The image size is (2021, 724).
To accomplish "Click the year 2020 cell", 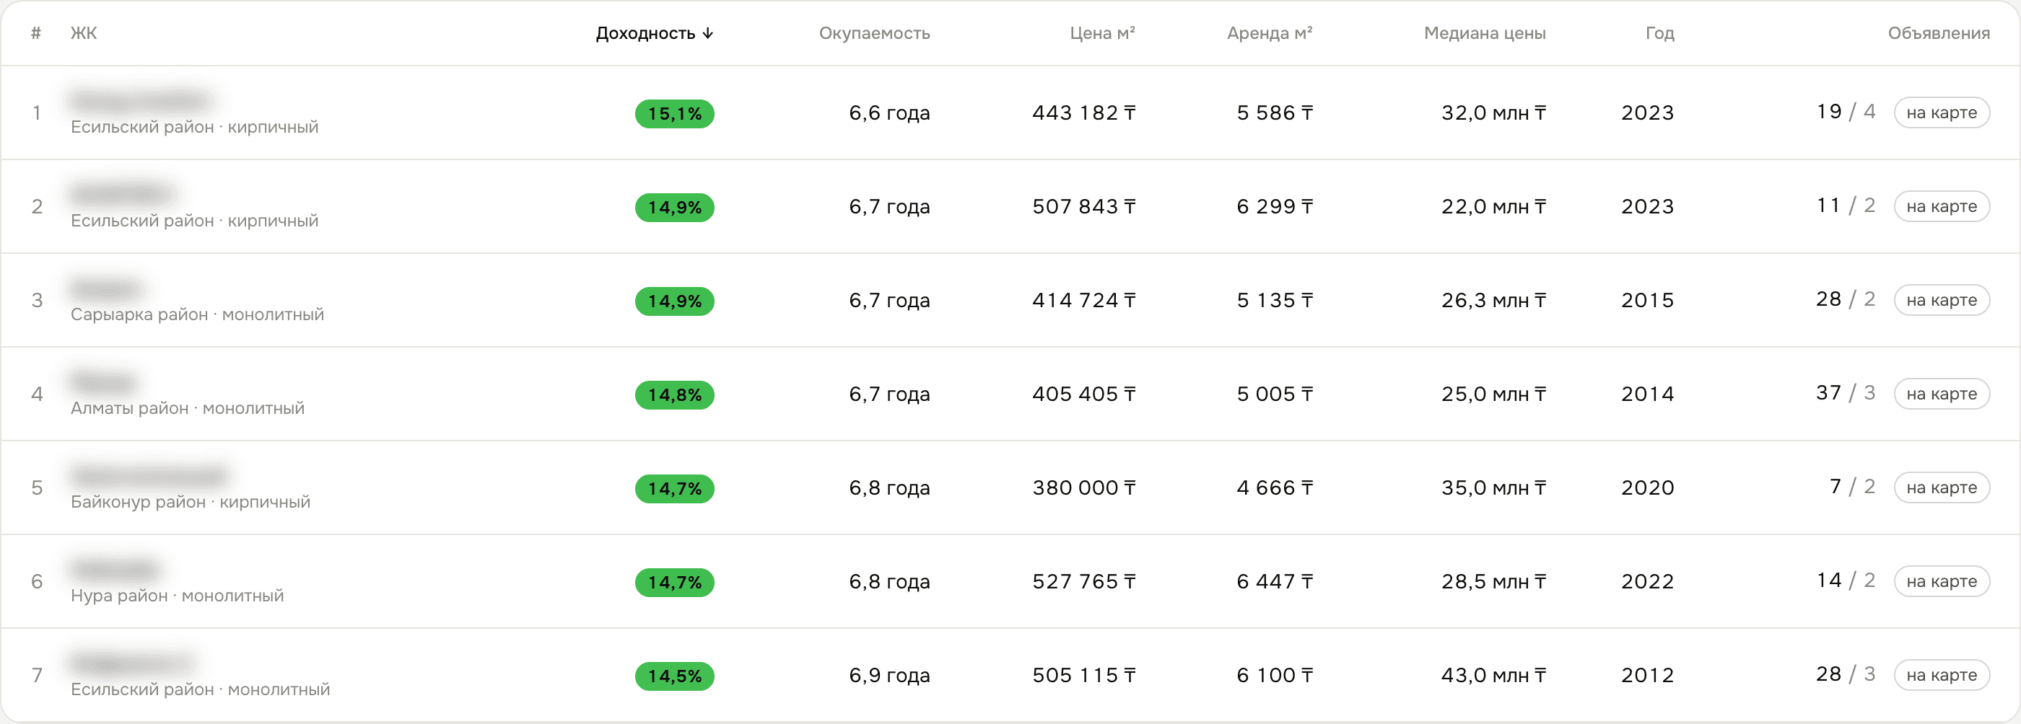I will coord(1648,488).
